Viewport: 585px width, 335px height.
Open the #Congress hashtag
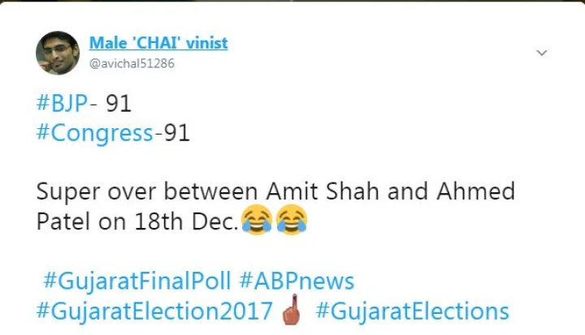pyautogui.click(x=95, y=132)
